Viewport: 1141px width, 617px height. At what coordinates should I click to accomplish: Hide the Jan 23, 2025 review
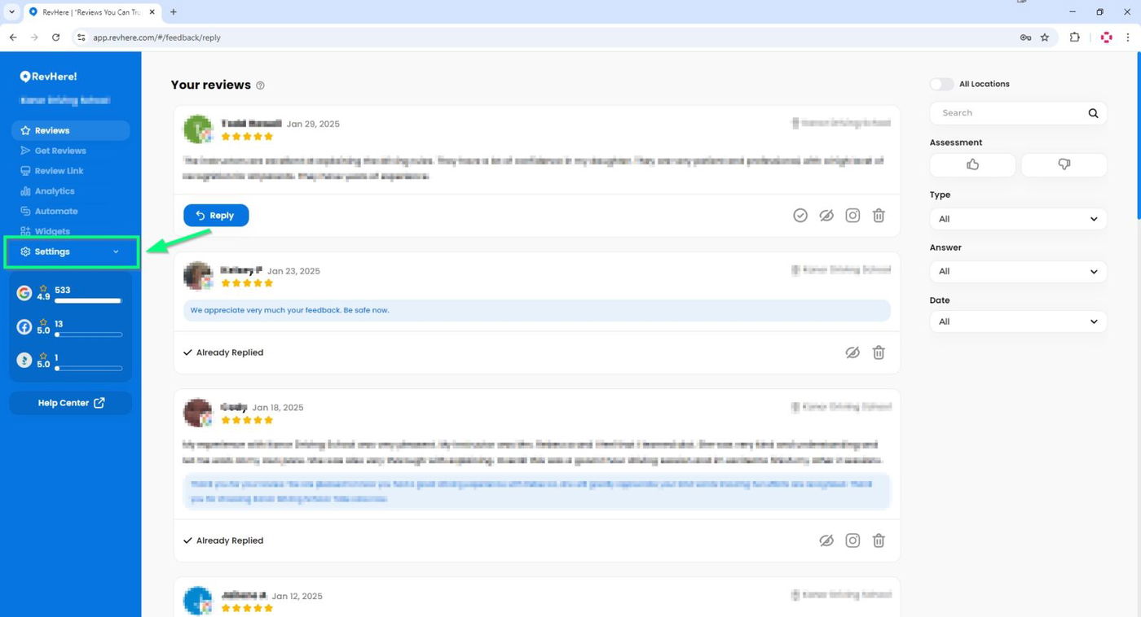(852, 352)
